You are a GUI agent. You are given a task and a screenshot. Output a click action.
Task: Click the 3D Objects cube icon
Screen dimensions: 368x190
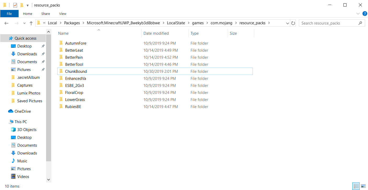click(x=13, y=129)
